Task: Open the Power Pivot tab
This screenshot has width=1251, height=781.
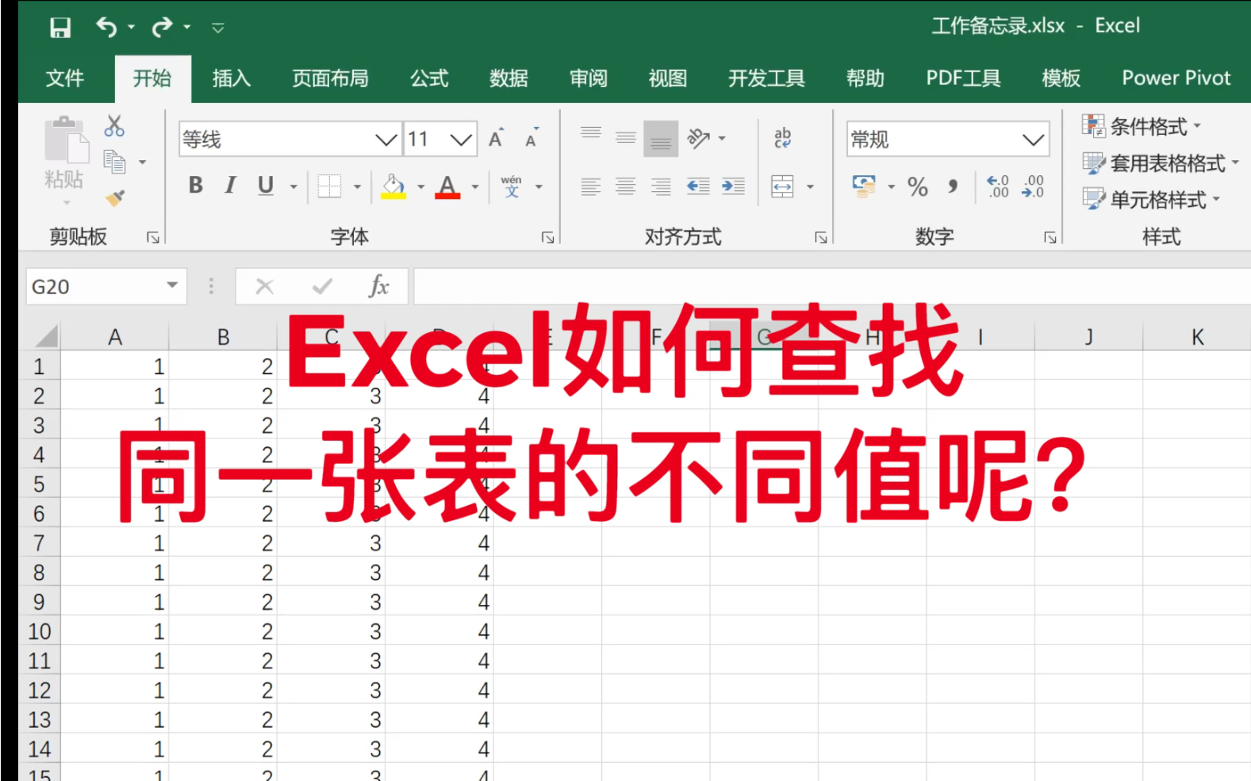Action: [1176, 78]
